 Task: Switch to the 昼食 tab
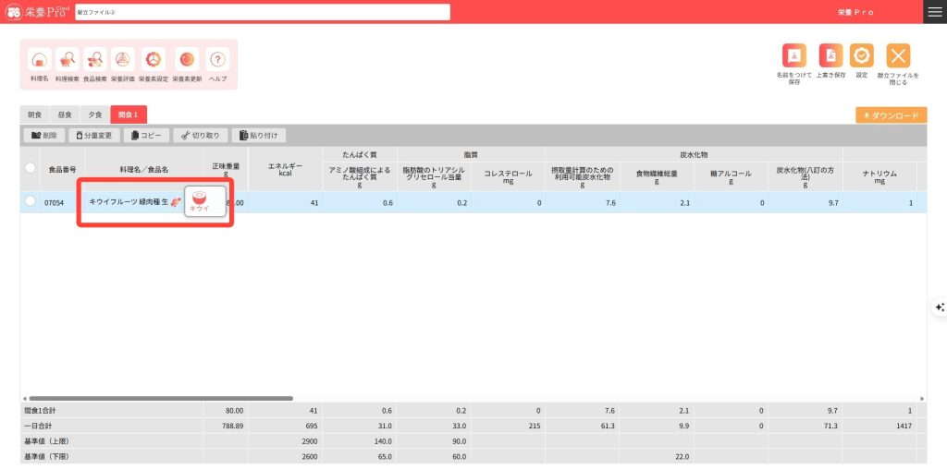click(66, 114)
